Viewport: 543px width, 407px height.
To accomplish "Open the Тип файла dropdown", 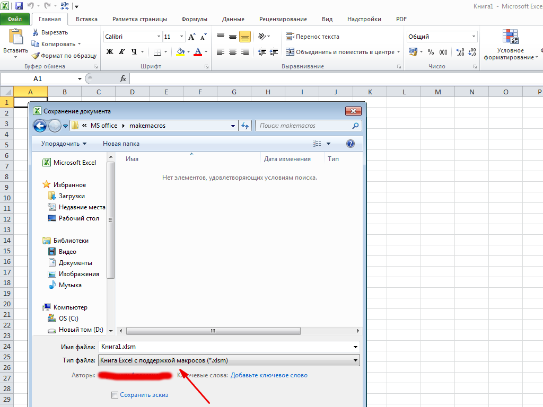I will [229, 360].
